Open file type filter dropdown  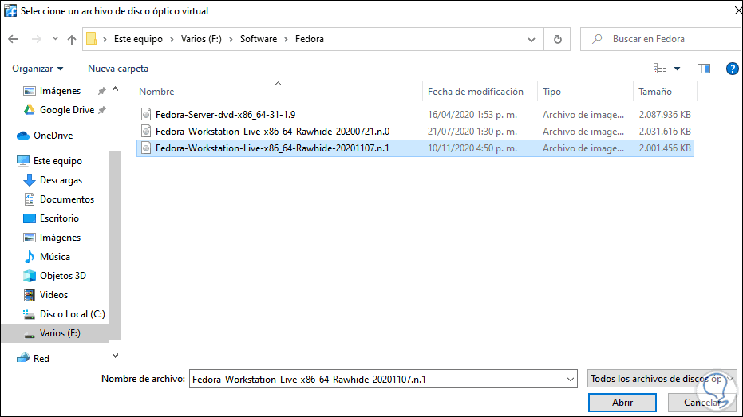(x=662, y=379)
